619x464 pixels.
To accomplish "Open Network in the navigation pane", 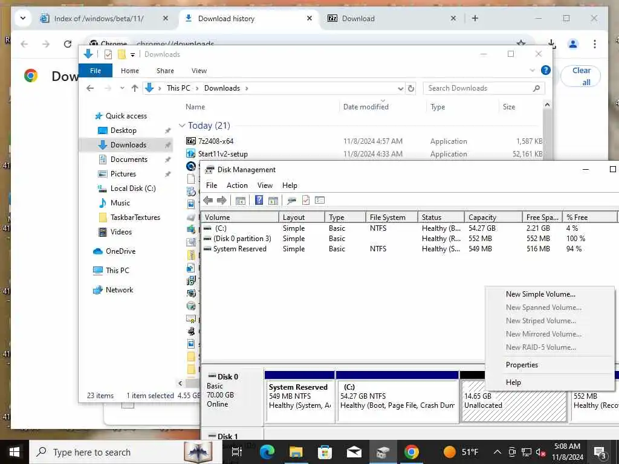I will pyautogui.click(x=119, y=290).
